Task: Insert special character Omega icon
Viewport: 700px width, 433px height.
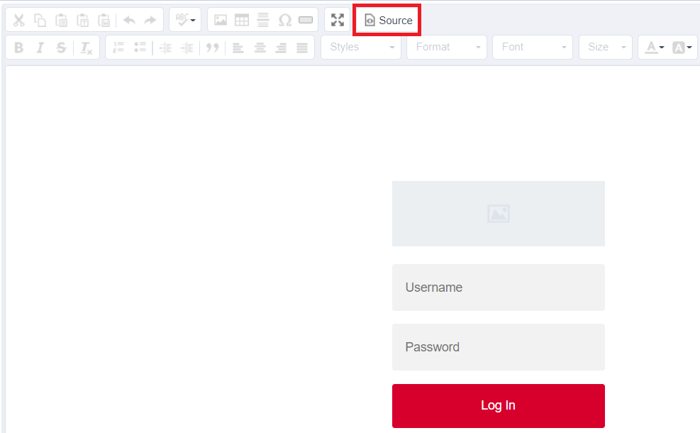Action: [x=284, y=20]
